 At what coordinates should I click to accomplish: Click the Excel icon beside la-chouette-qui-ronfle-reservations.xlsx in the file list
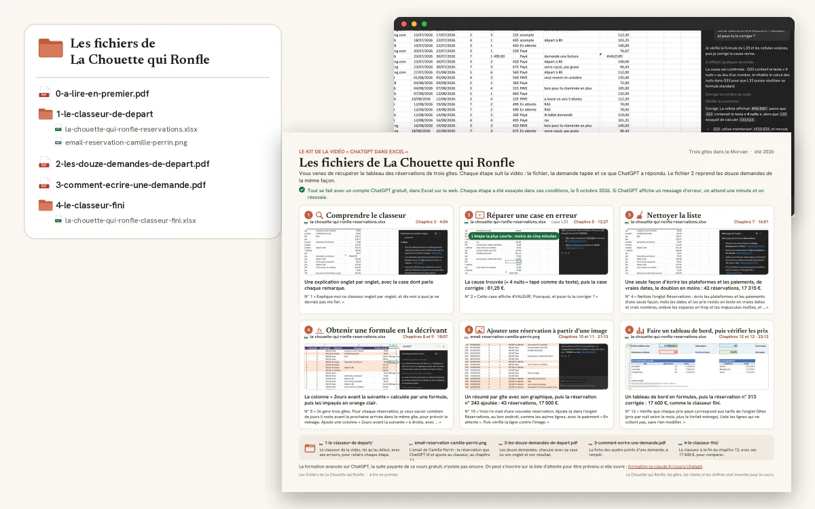[59, 128]
